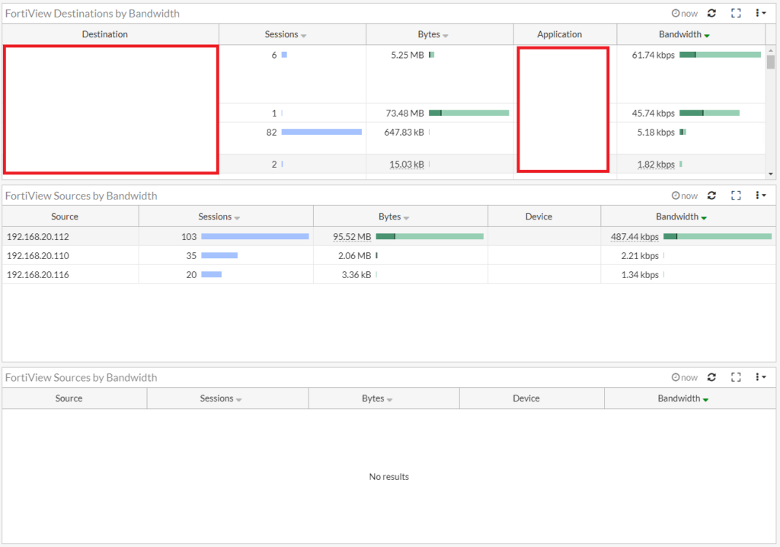Click scroll-down arrow in Destinations table scrollbar
780x547 pixels.
771,174
